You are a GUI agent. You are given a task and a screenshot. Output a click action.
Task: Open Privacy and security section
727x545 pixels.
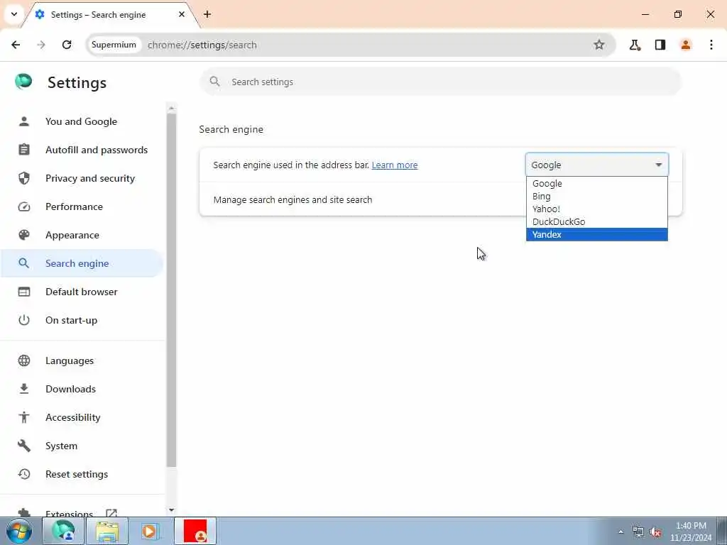click(82, 178)
